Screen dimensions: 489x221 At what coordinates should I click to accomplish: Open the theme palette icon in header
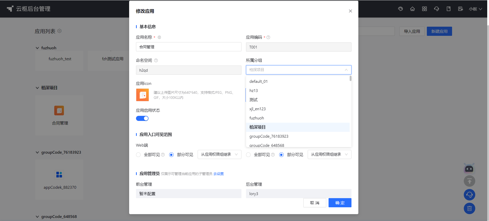400,9
